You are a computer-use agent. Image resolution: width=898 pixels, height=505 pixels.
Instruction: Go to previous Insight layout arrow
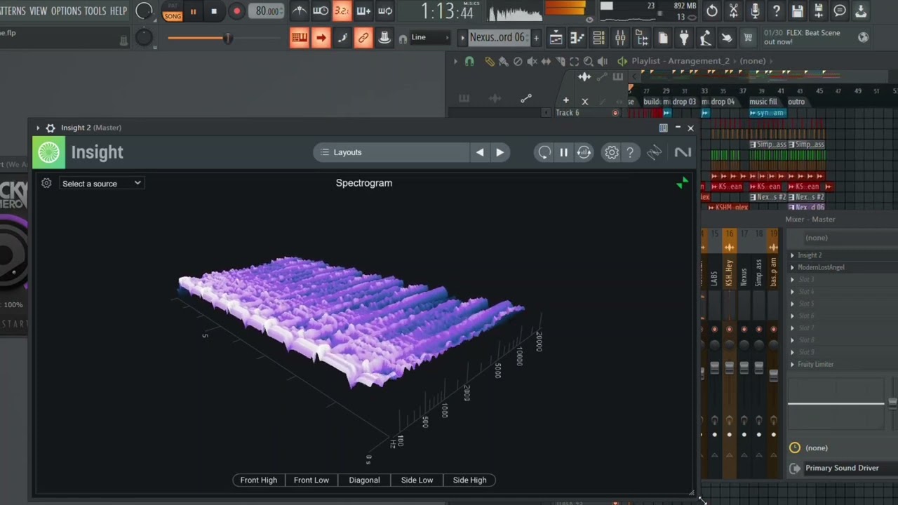tap(480, 152)
